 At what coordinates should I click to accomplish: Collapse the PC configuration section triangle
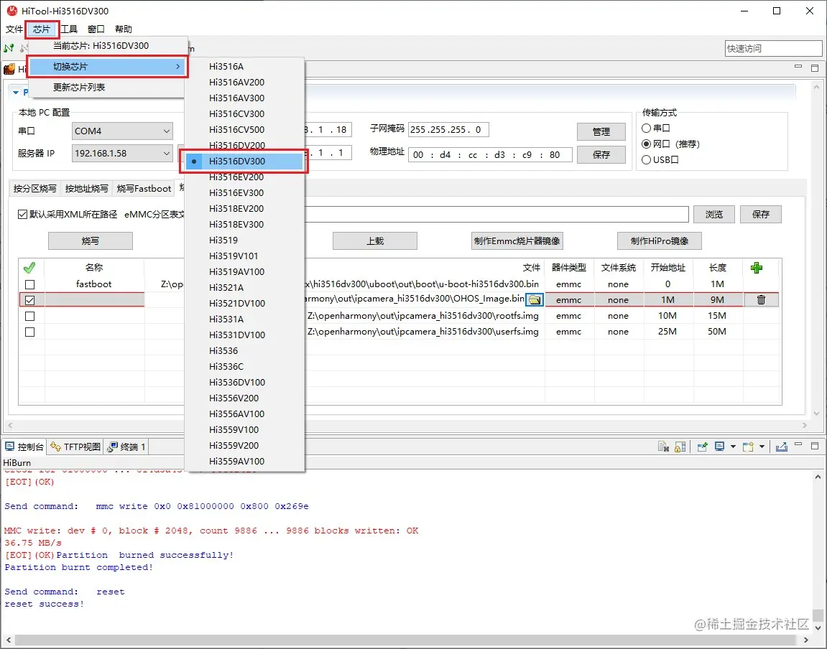(15, 92)
